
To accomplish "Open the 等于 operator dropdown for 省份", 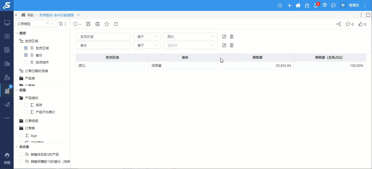I will pos(147,45).
